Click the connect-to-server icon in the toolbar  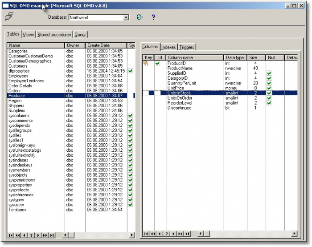click(9, 17)
